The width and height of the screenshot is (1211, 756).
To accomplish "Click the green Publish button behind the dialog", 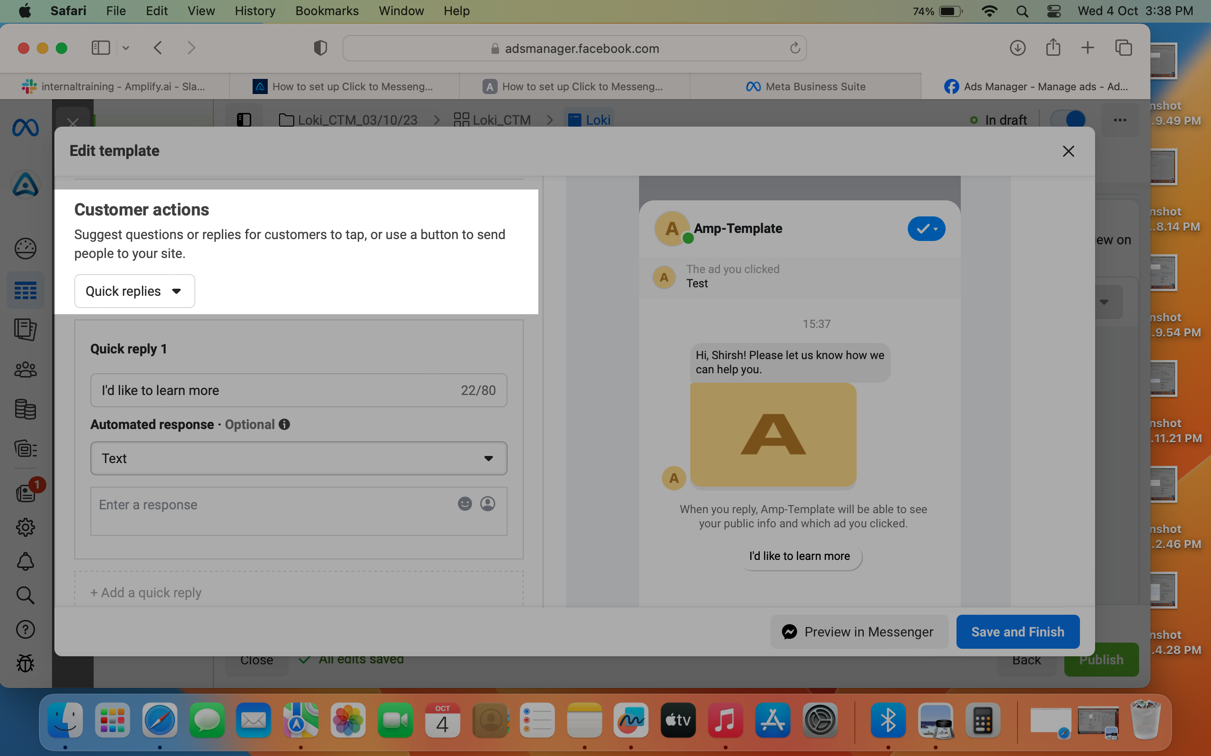I will point(1101,660).
